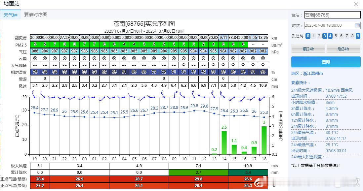Toggle quality code 9
Image resolution: width=363 pixels, height=191 pixels.
[358, 36]
